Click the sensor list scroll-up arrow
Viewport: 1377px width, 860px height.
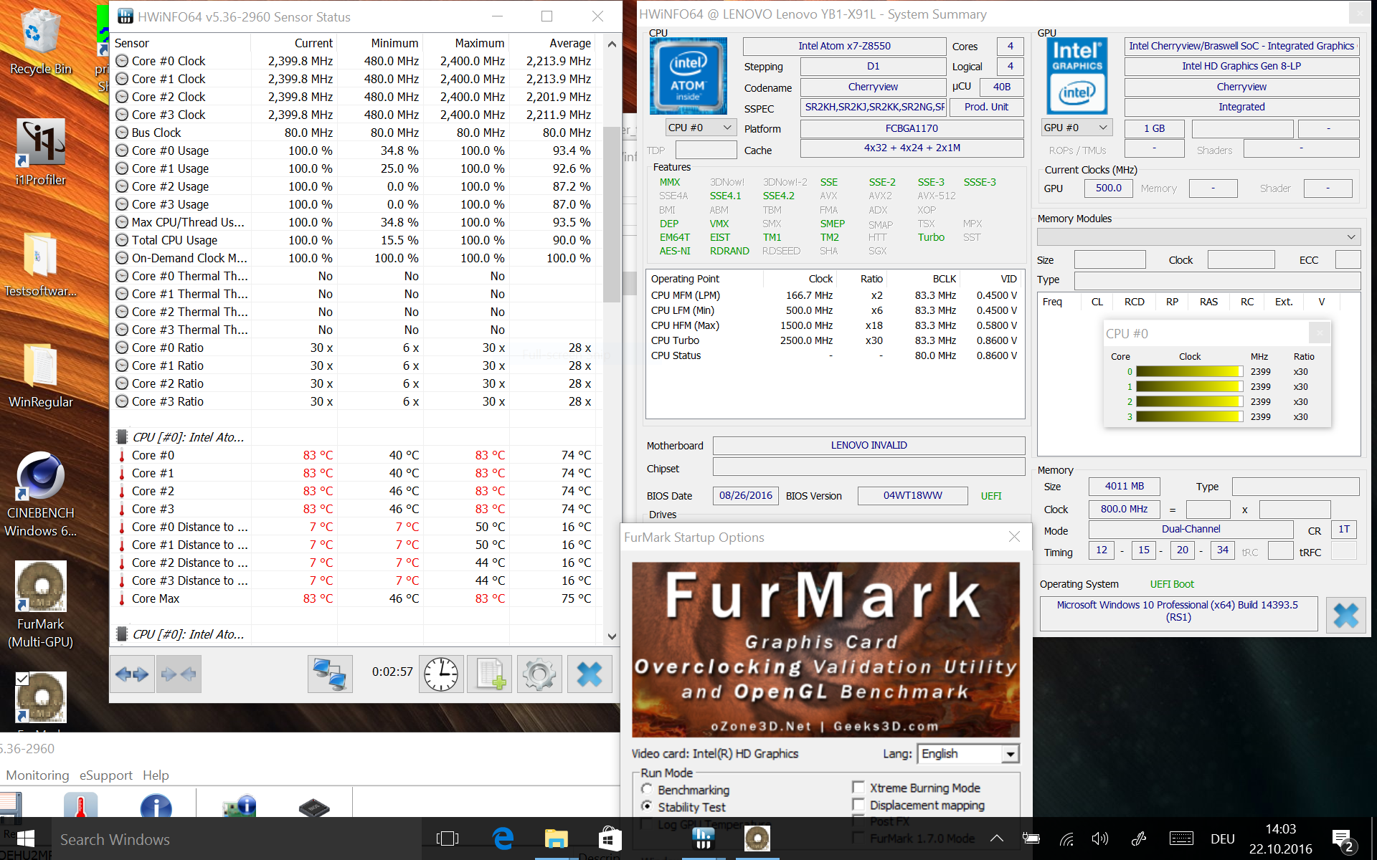[612, 44]
